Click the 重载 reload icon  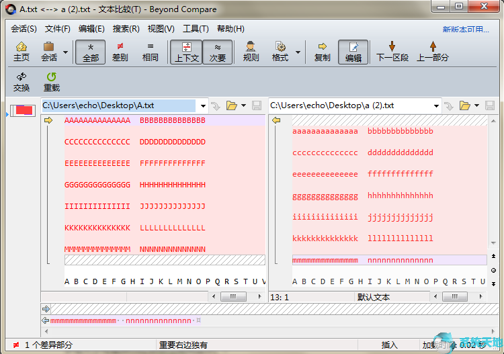point(52,82)
